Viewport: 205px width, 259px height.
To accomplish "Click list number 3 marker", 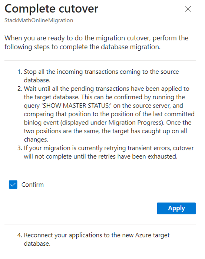I will click(20, 148).
